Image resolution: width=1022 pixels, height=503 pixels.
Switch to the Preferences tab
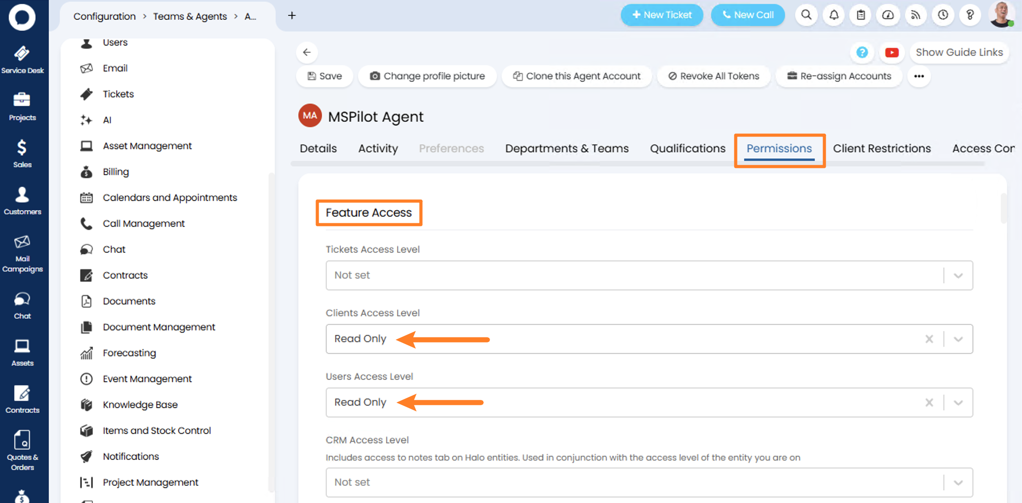[451, 148]
